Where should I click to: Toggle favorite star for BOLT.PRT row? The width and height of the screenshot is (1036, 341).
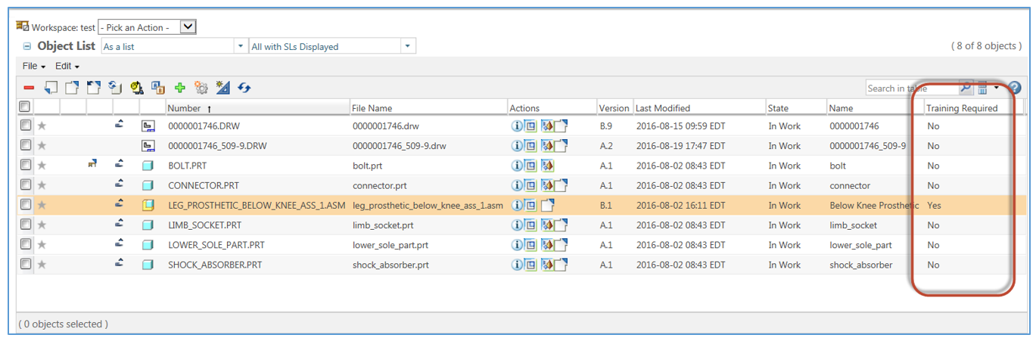[x=42, y=165]
